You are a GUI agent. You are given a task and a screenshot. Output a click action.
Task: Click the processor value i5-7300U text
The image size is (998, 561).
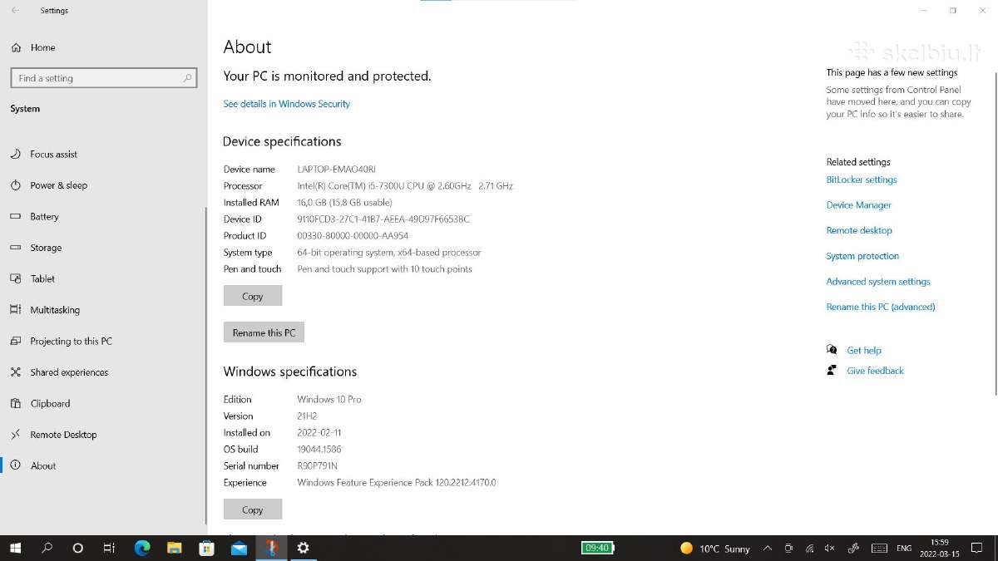pos(405,186)
